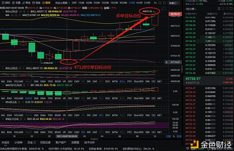Viewport: 234px width, 151px height.
Task: Remove MA indicator from main chart
Action: [x=20, y=15]
